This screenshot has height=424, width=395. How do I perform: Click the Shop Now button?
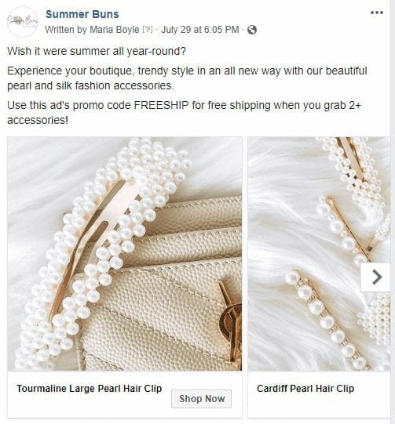[201, 399]
